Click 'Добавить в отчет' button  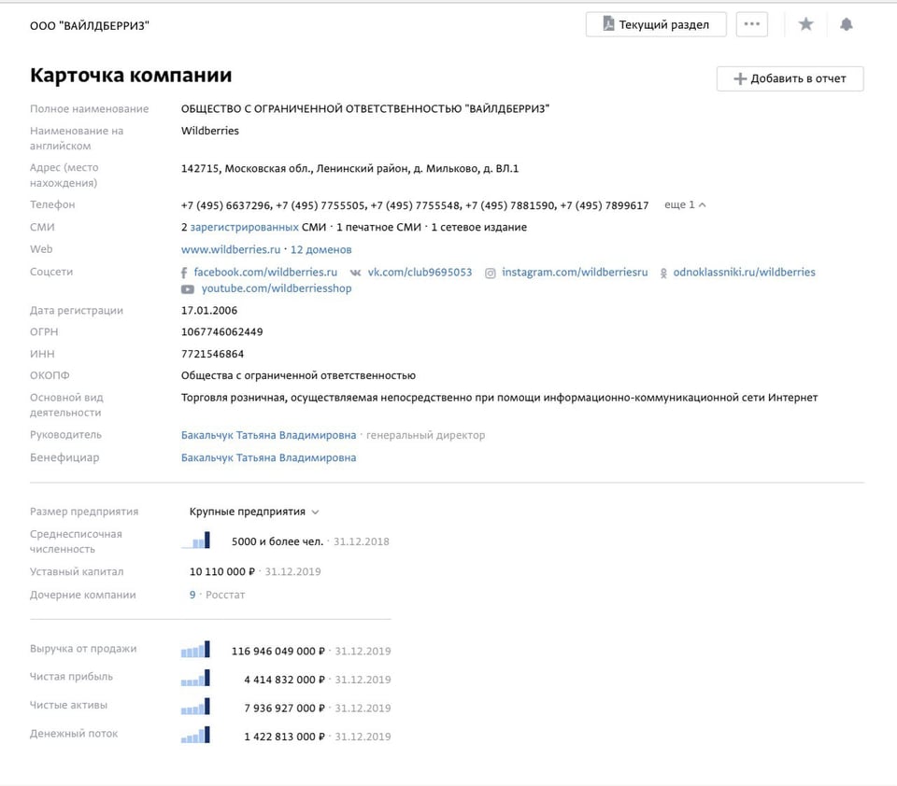790,78
